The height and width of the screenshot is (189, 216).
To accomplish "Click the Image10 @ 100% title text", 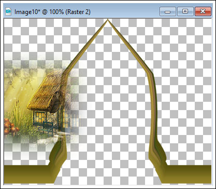I will (x=52, y=12).
